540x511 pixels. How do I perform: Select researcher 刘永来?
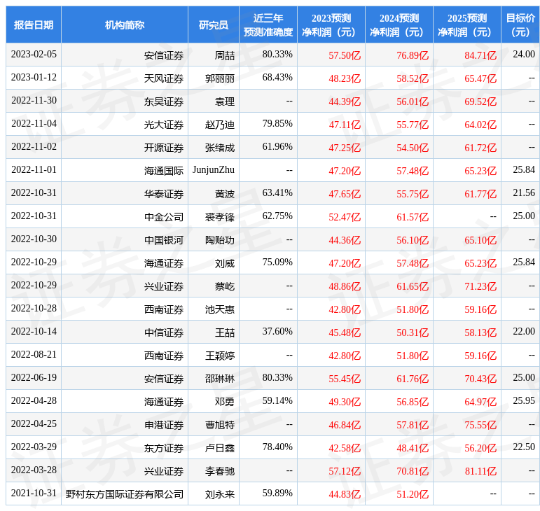click(220, 493)
